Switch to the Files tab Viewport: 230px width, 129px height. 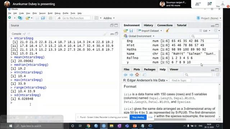coord(126,70)
